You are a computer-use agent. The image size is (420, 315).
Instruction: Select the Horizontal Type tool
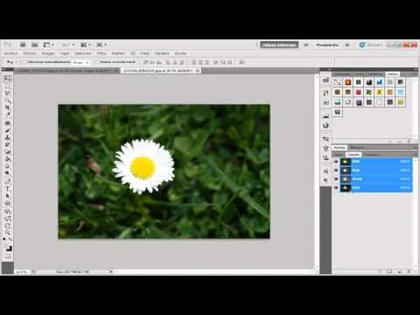pos(8,189)
